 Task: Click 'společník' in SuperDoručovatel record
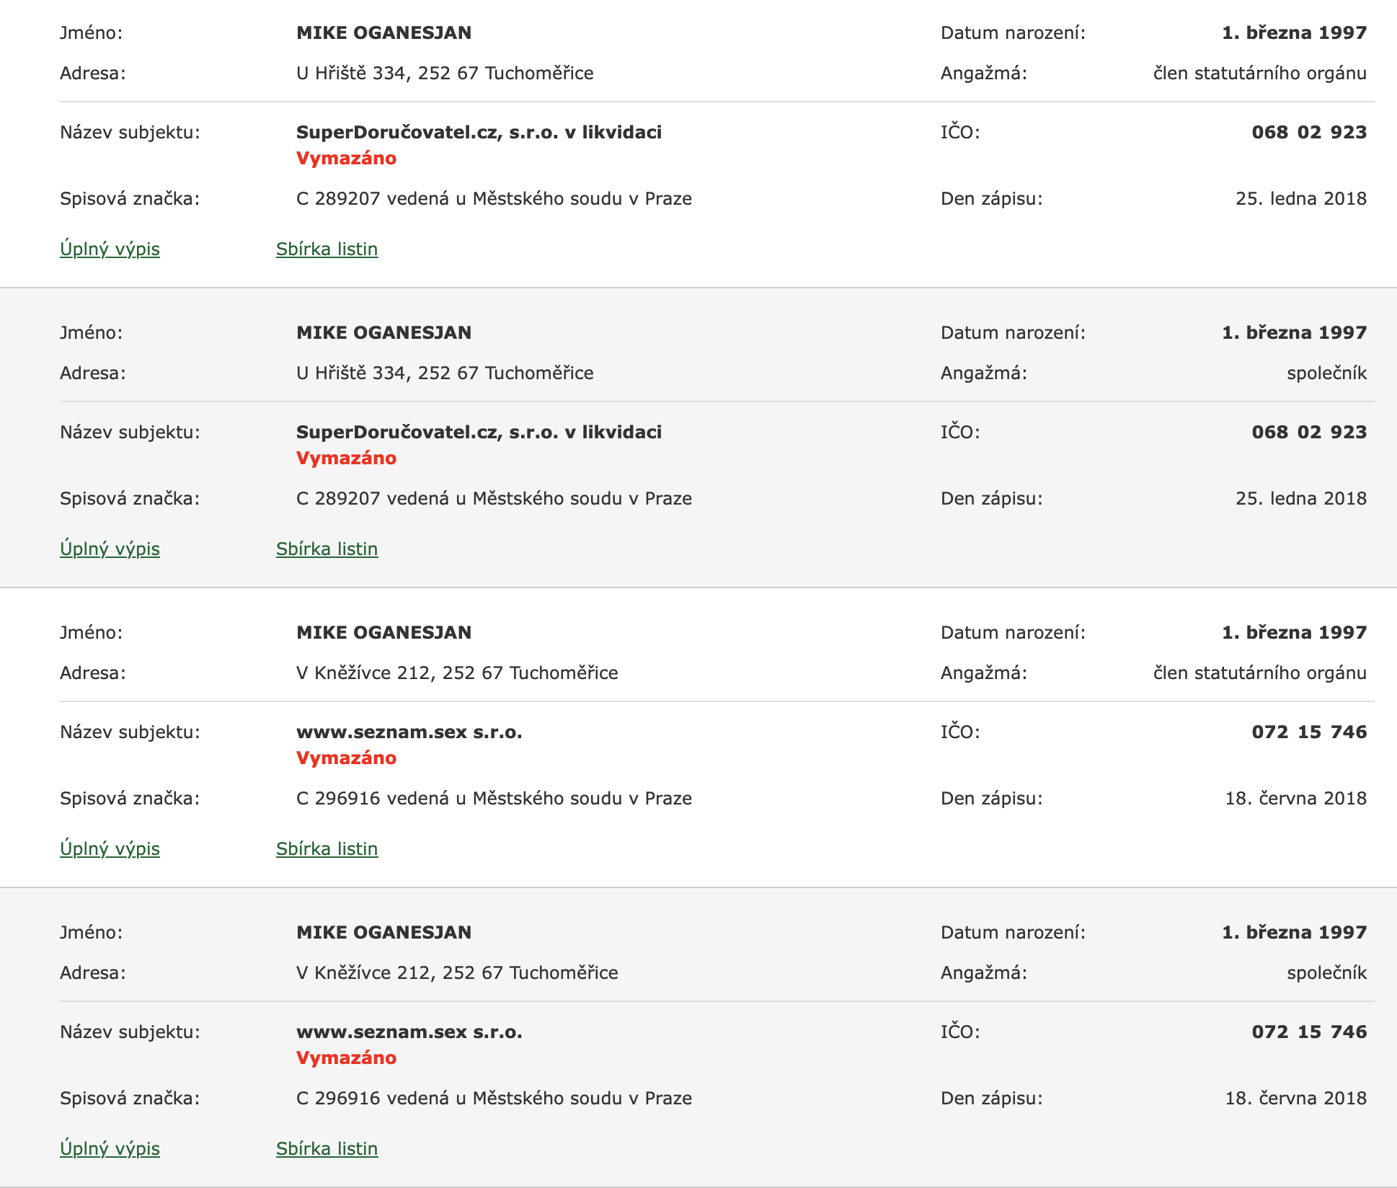click(x=1327, y=373)
